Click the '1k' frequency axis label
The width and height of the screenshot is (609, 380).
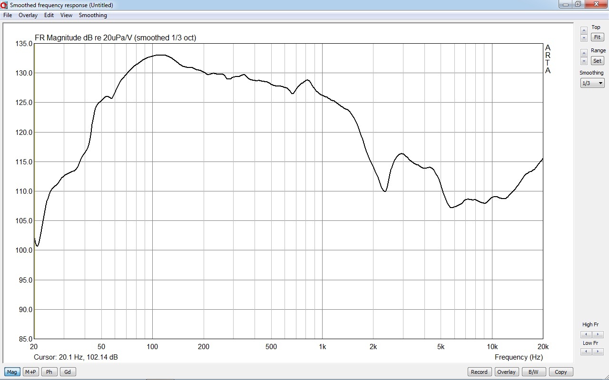(x=322, y=346)
